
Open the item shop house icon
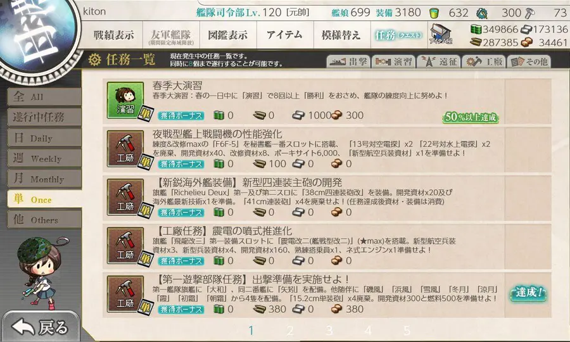[x=440, y=35]
